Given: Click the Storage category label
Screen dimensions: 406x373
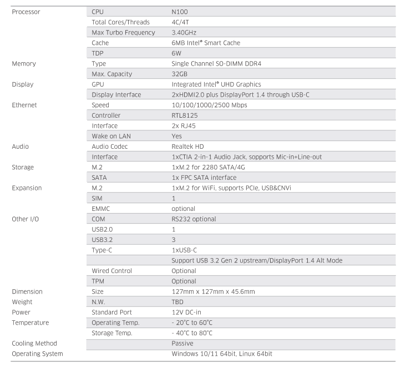Looking at the screenshot, I should [23, 167].
